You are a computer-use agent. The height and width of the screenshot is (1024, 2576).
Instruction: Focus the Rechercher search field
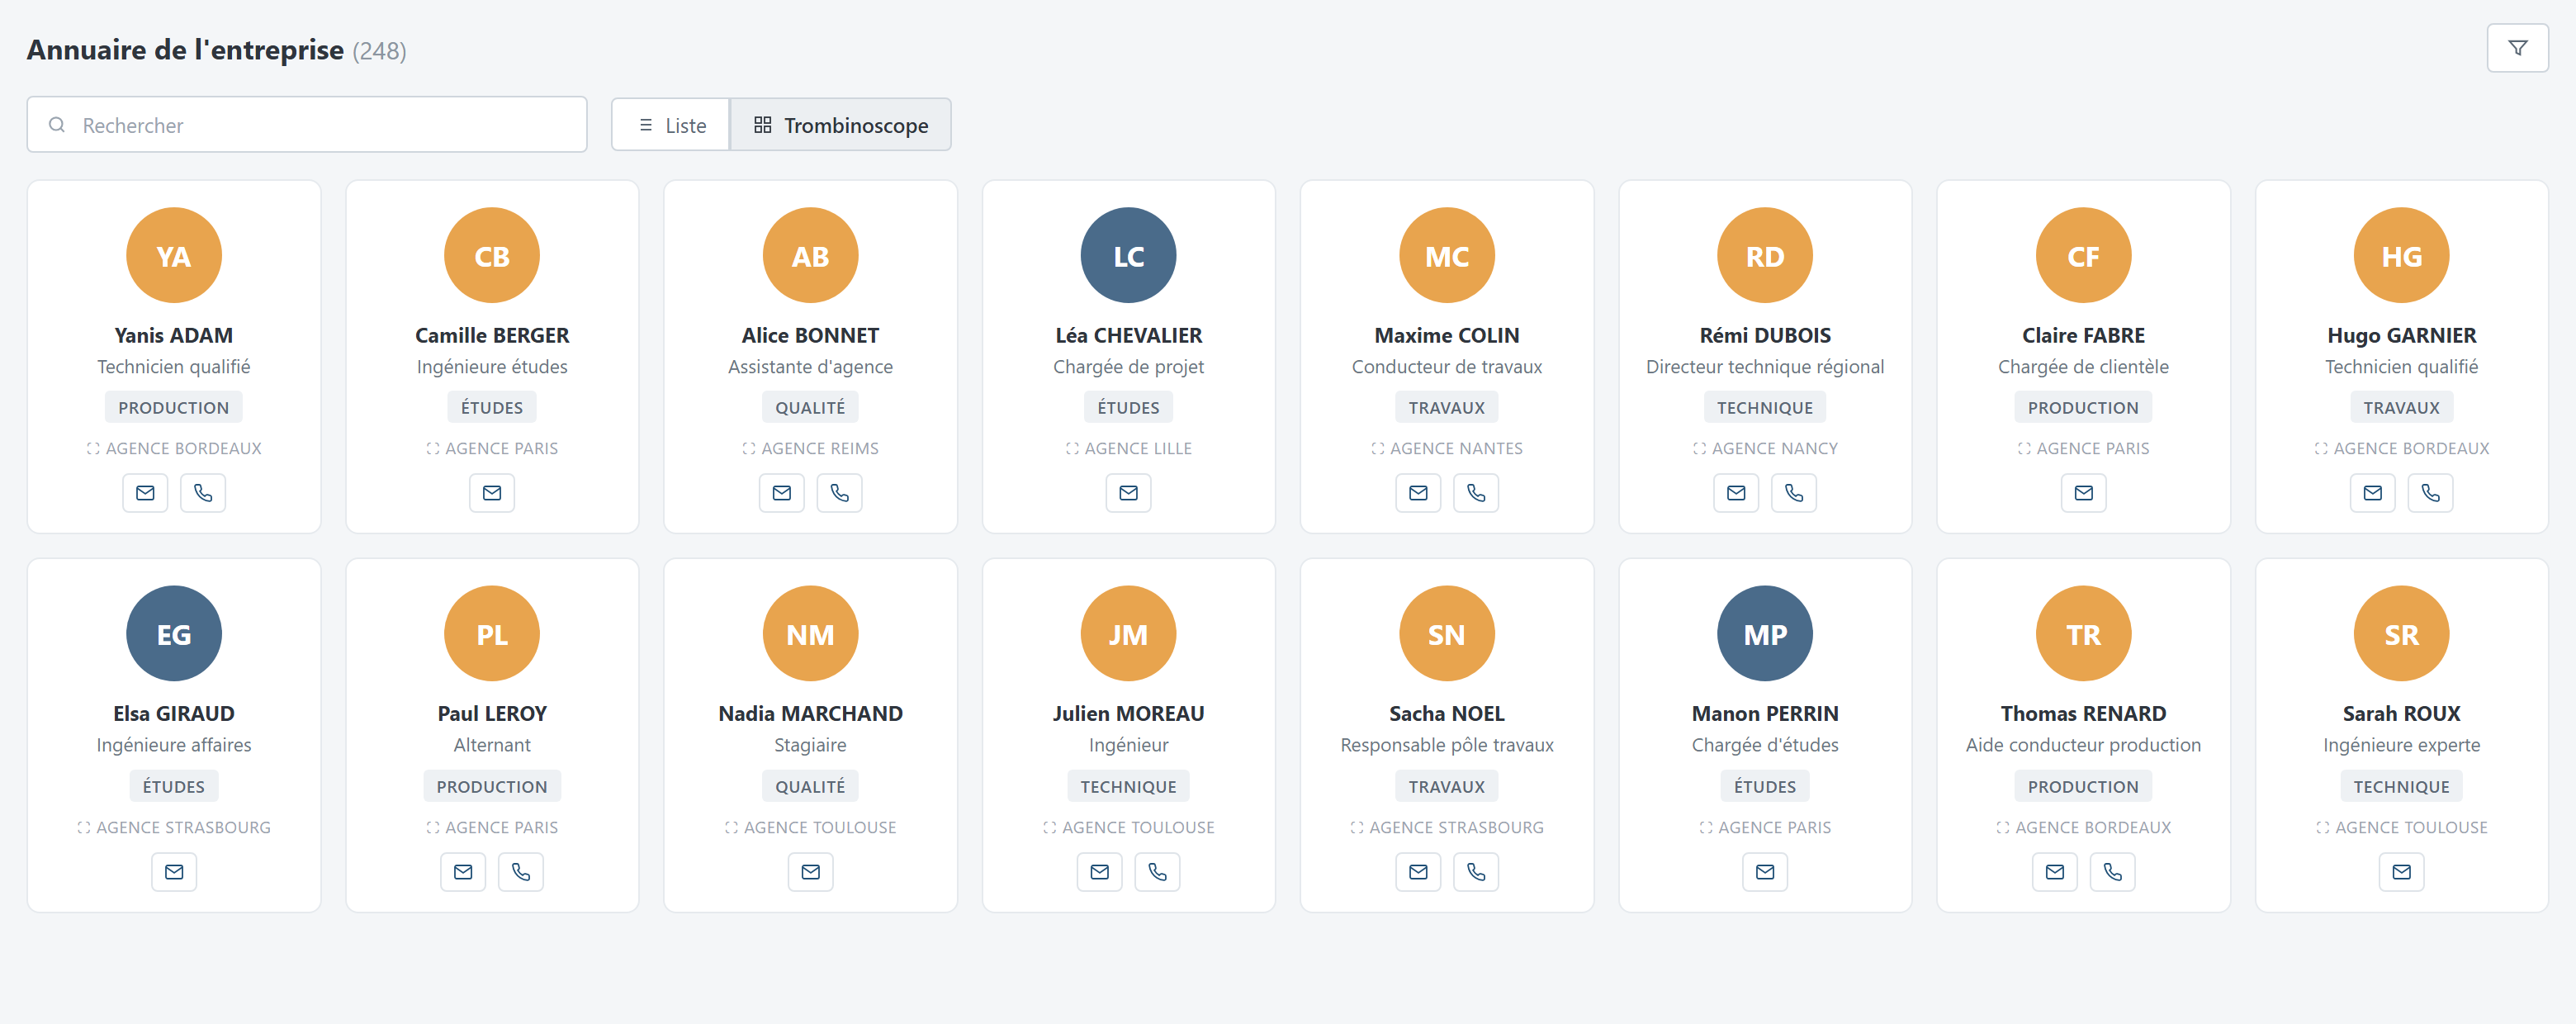tap(307, 125)
